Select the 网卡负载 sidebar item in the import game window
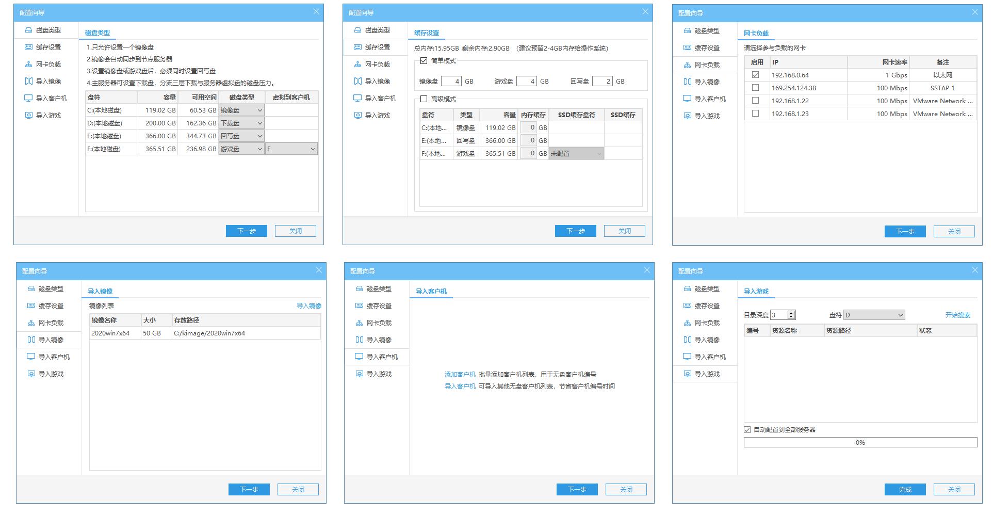The height and width of the screenshot is (515, 993). click(707, 323)
